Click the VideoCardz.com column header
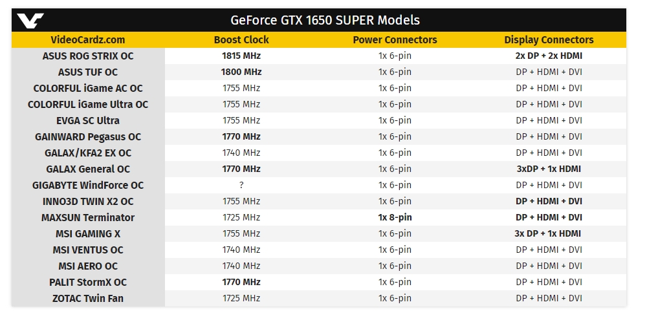 pos(88,40)
